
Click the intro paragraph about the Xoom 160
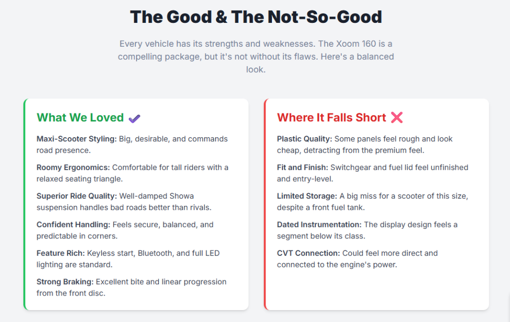click(x=255, y=57)
